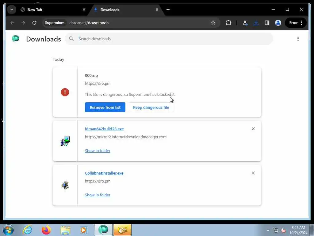This screenshot has width=314, height=236.
Task: Switch to the New Tab tab
Action: (x=52, y=10)
